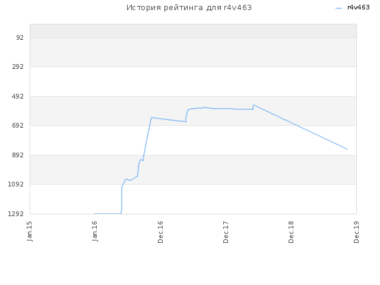Select the Jan.15 x-axis label
The width and height of the screenshot is (380, 285).
[30, 231]
